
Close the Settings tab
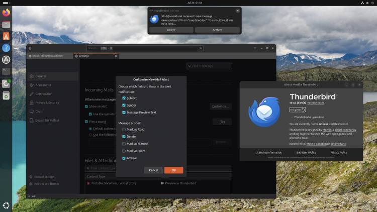[116, 56]
